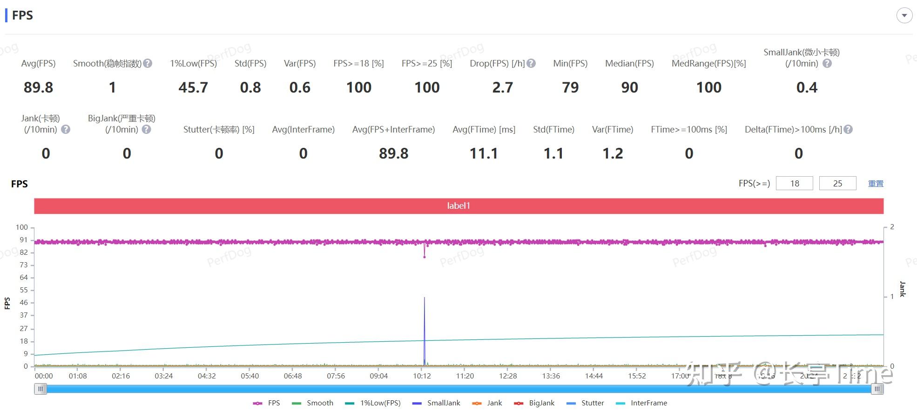This screenshot has height=411, width=917.
Task: Click the 重置 reset link
Action: pos(876,184)
